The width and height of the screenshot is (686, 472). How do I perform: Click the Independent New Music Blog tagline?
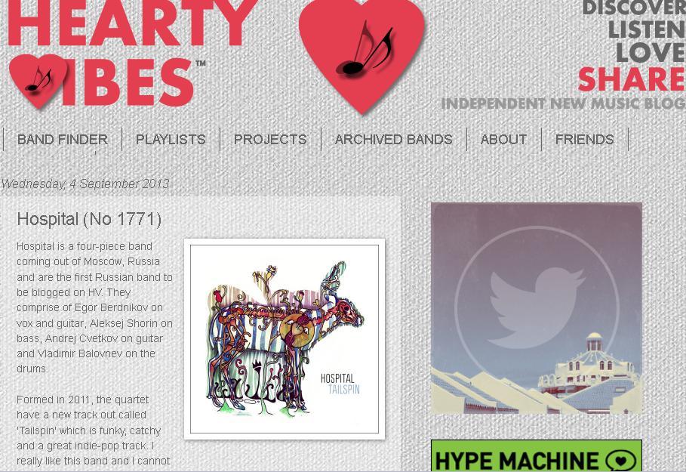563,103
